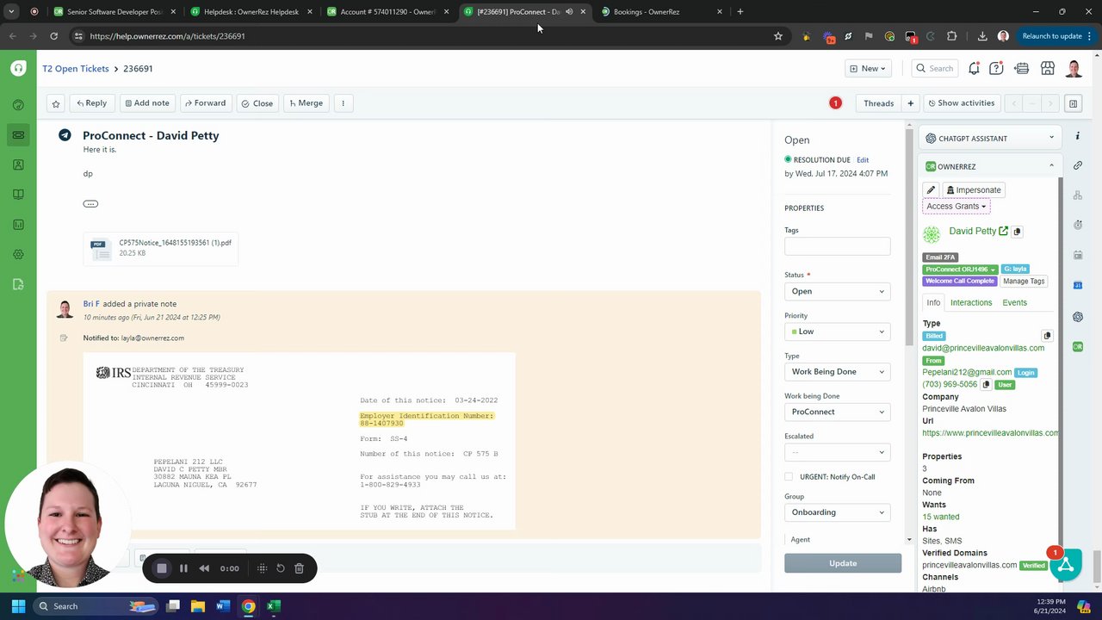
Task: Star this ticket as favorite
Action: point(56,103)
